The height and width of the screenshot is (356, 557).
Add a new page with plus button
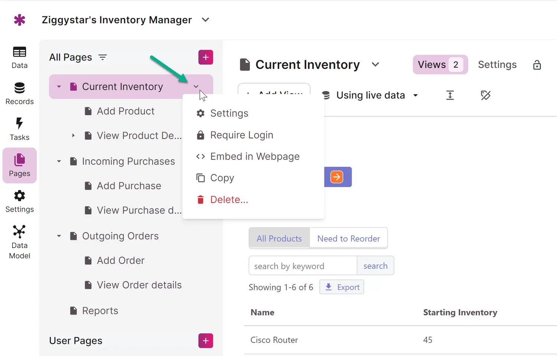click(x=206, y=57)
